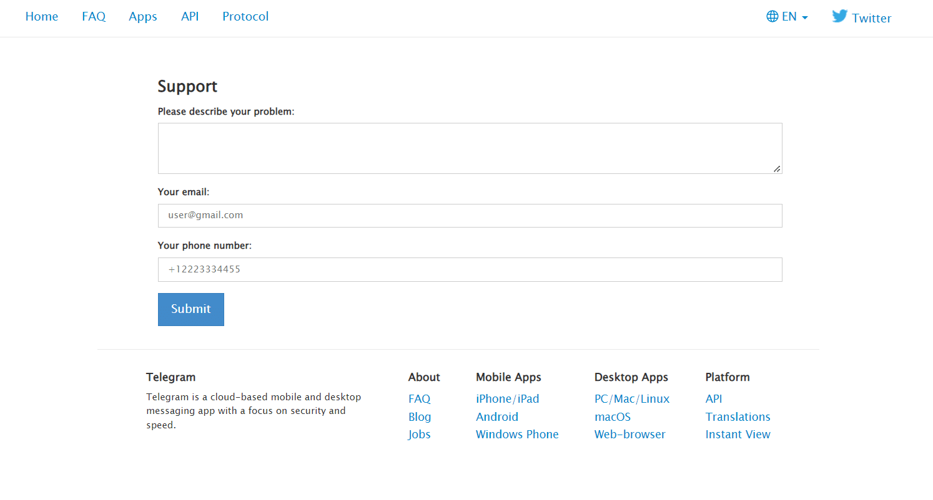The image size is (933, 500).
Task: Open the Windows Phone link
Action: point(517,435)
